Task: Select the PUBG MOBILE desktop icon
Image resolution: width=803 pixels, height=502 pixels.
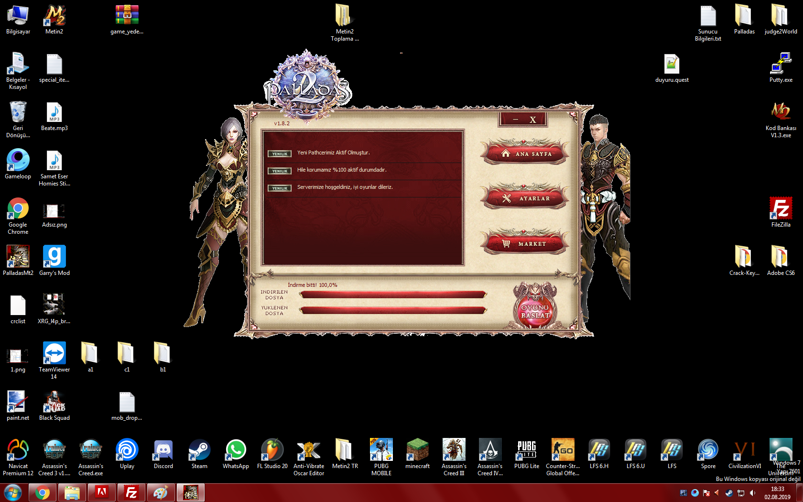Action: pyautogui.click(x=381, y=458)
